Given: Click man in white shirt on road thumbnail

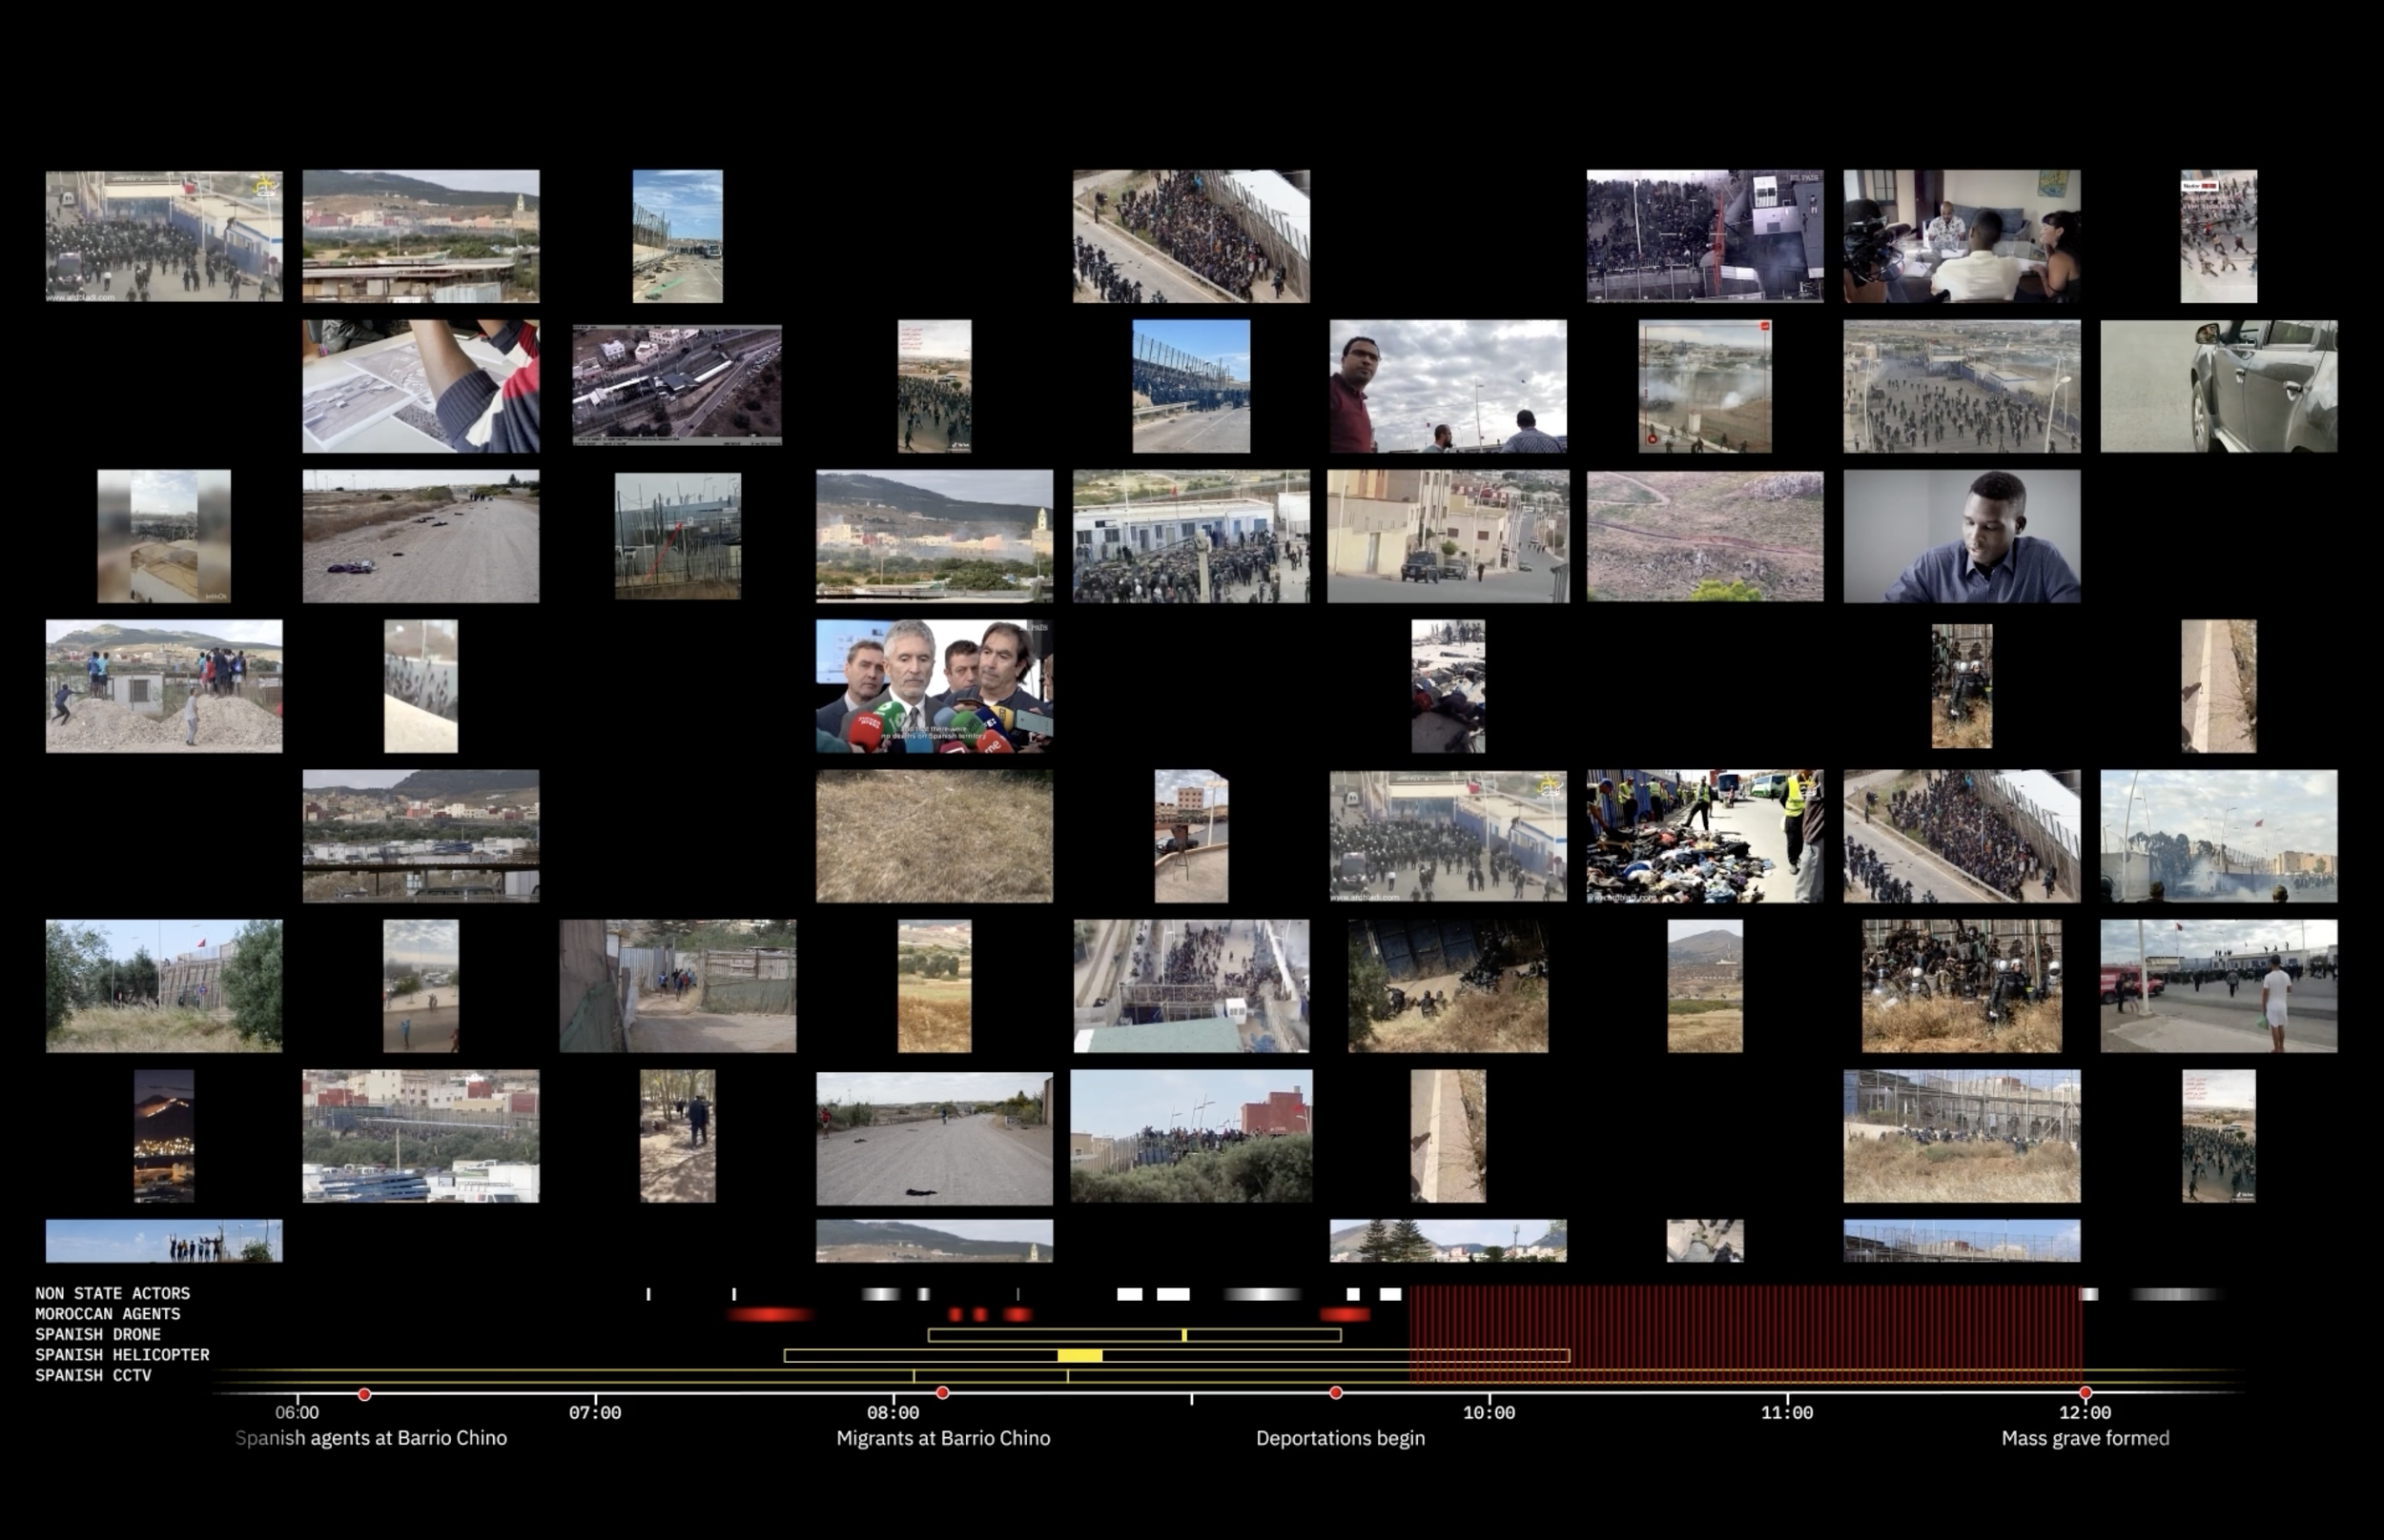Looking at the screenshot, I should pyautogui.click(x=2218, y=986).
